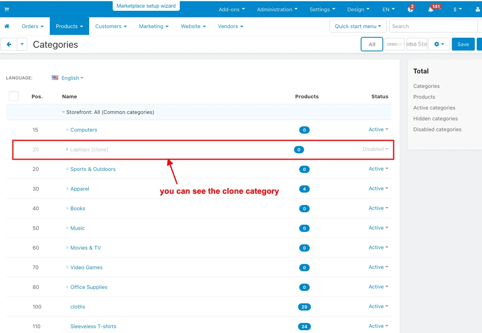
Task: Click the Search input field
Action: (x=433, y=26)
